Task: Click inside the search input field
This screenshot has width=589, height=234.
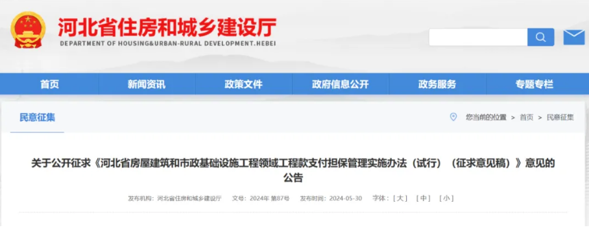Action: click(x=478, y=37)
